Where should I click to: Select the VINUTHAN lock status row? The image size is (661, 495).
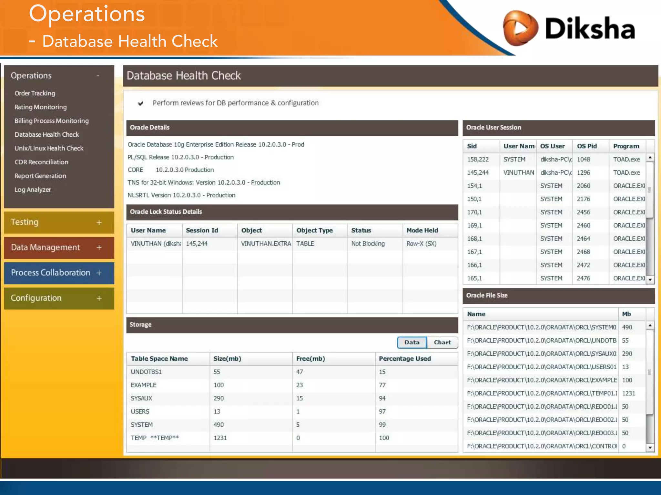tap(292, 244)
